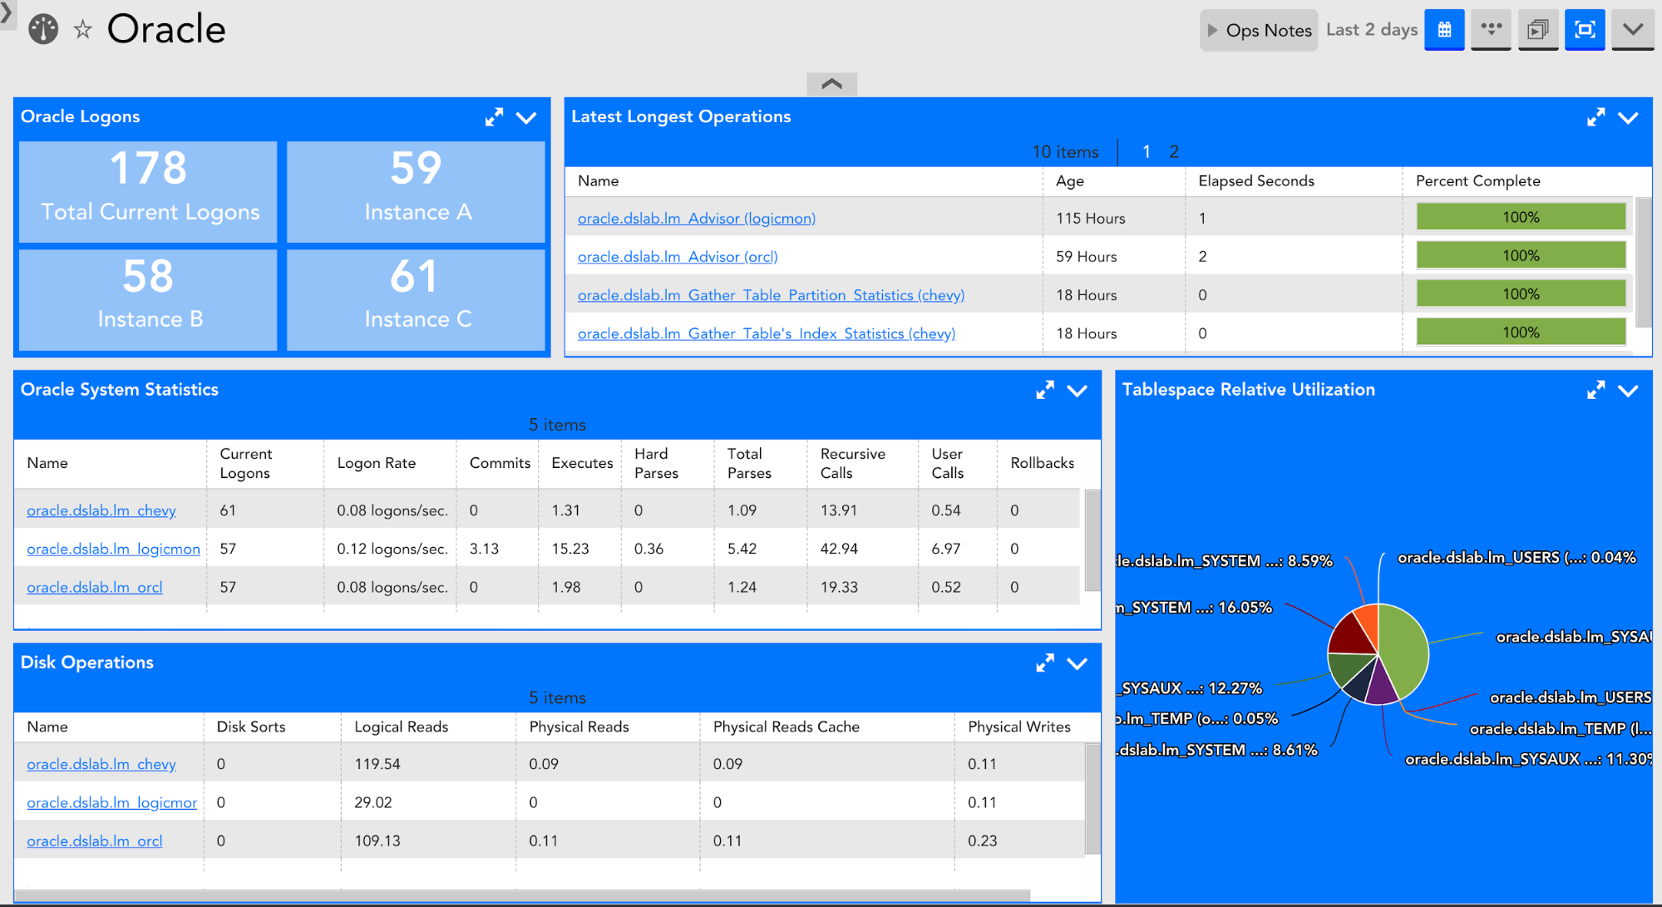The width and height of the screenshot is (1662, 907).
Task: Click the clone dashboard icon
Action: coord(1538,30)
